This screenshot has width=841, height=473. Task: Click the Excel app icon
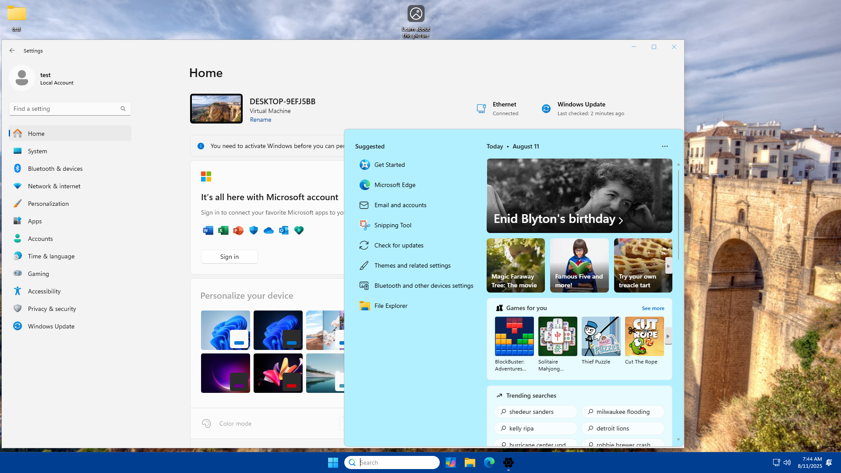[223, 230]
